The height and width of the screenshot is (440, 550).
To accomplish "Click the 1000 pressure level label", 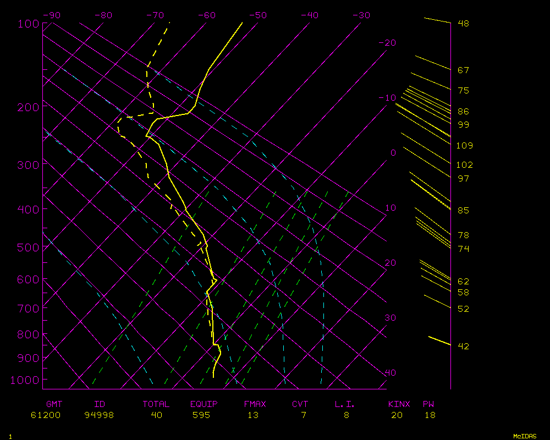I will point(25,380).
